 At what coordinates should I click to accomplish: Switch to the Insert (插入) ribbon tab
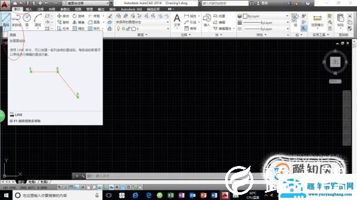click(x=29, y=9)
